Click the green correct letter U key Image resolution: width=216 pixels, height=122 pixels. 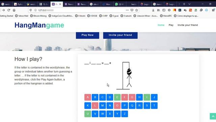point(88,114)
